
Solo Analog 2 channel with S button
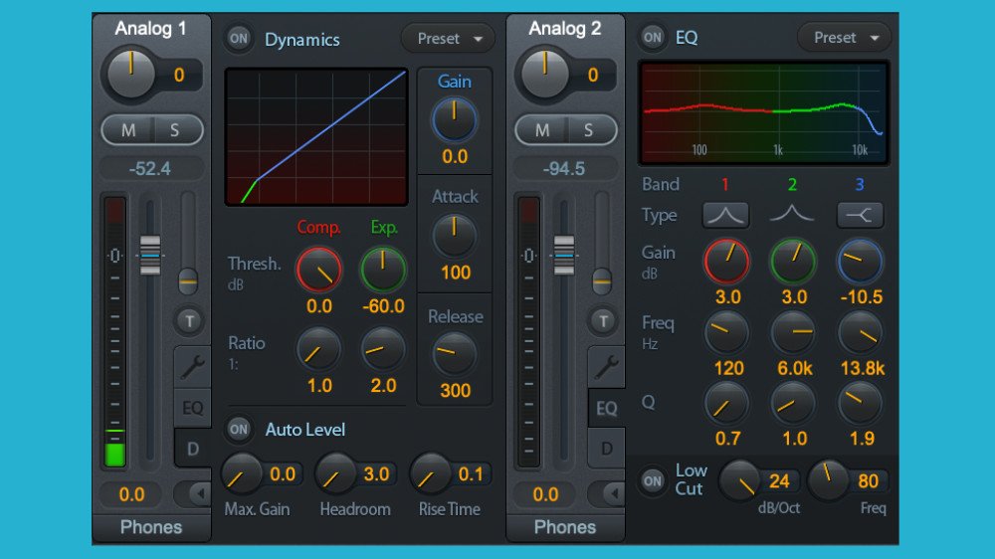588,130
